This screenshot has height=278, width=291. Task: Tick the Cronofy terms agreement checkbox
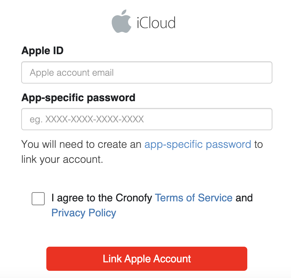coord(38,199)
